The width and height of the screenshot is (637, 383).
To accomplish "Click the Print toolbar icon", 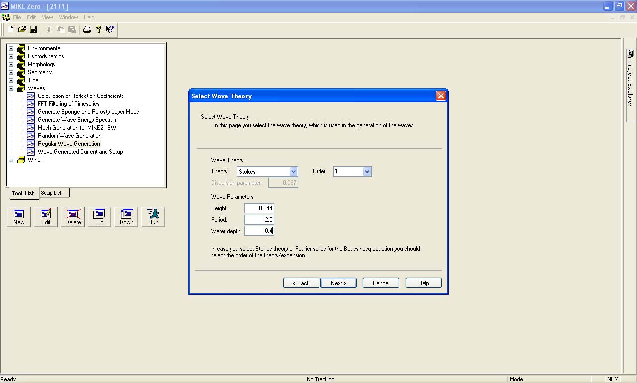I will [87, 29].
